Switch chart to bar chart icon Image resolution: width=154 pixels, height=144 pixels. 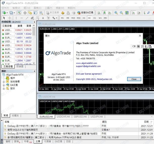pos(99,13)
